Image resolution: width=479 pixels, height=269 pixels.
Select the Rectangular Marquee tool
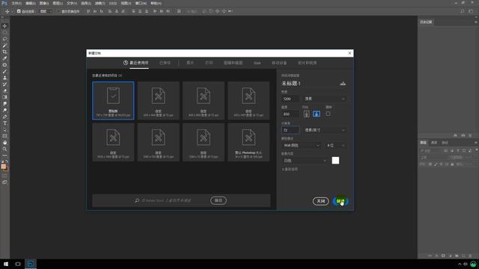[4, 32]
